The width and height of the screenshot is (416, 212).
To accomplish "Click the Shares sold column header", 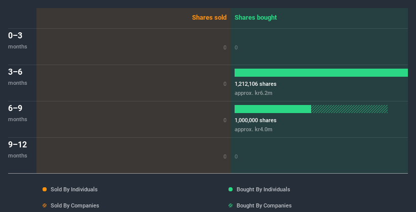I will point(209,18).
